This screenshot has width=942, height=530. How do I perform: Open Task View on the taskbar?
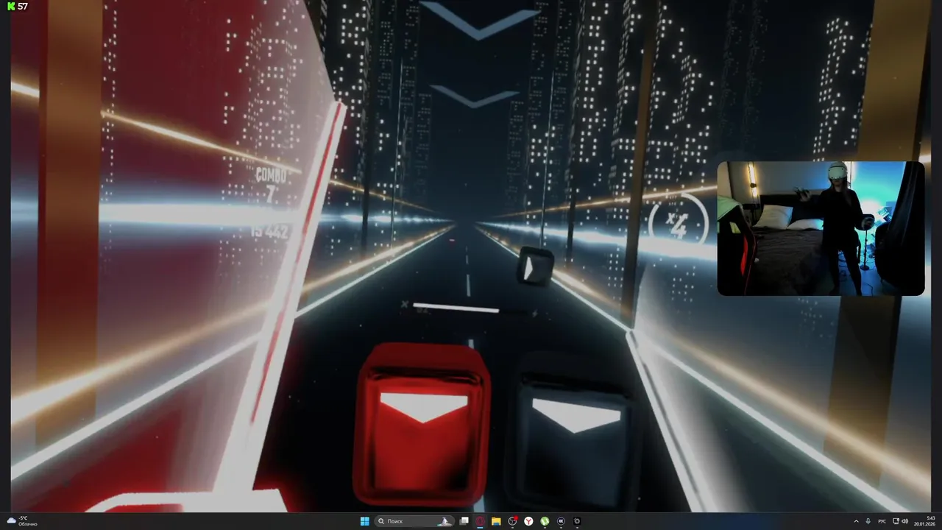[464, 521]
